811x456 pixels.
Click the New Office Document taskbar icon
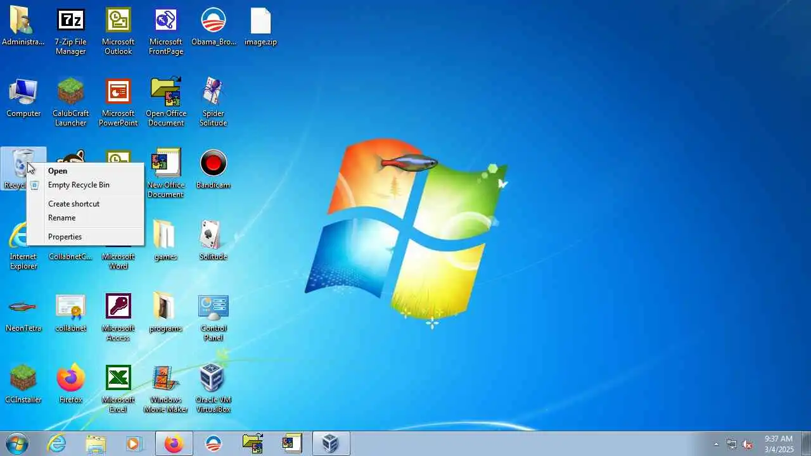pos(291,444)
